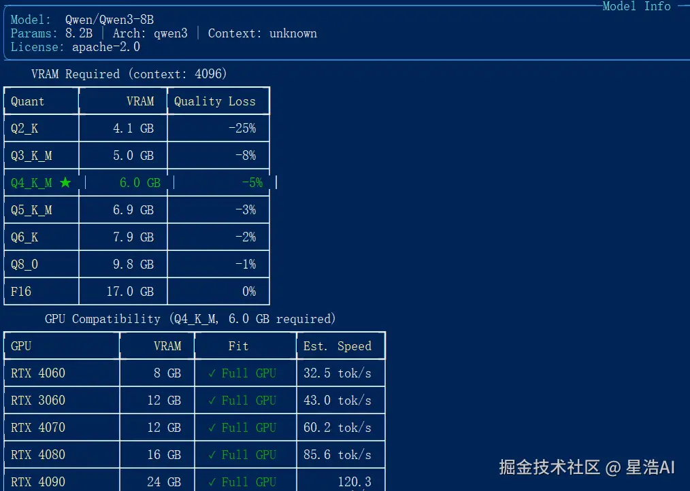
Task: Click the 9.8 GB VRAM cell
Action: coord(133,265)
